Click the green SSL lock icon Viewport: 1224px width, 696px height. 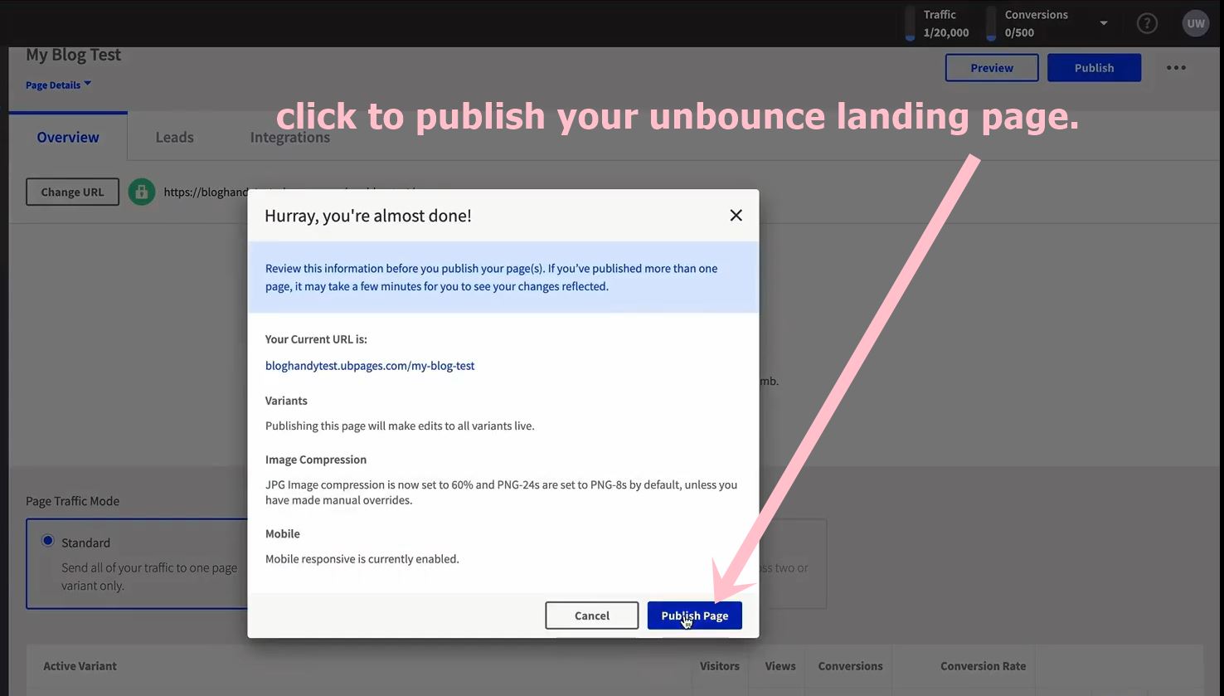[141, 191]
